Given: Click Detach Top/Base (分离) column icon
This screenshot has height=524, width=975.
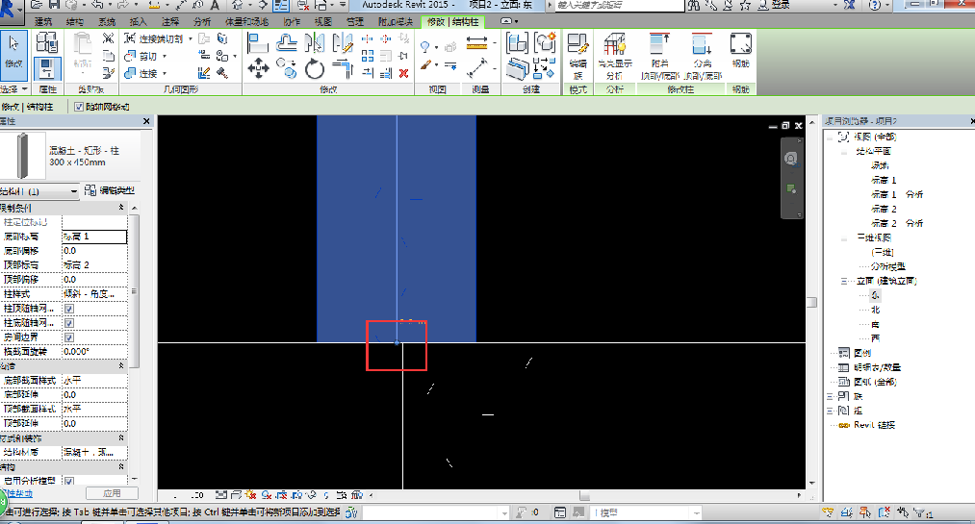Looking at the screenshot, I should pyautogui.click(x=702, y=56).
